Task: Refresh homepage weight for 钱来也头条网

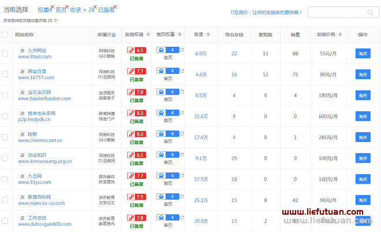Action: tap(182, 113)
